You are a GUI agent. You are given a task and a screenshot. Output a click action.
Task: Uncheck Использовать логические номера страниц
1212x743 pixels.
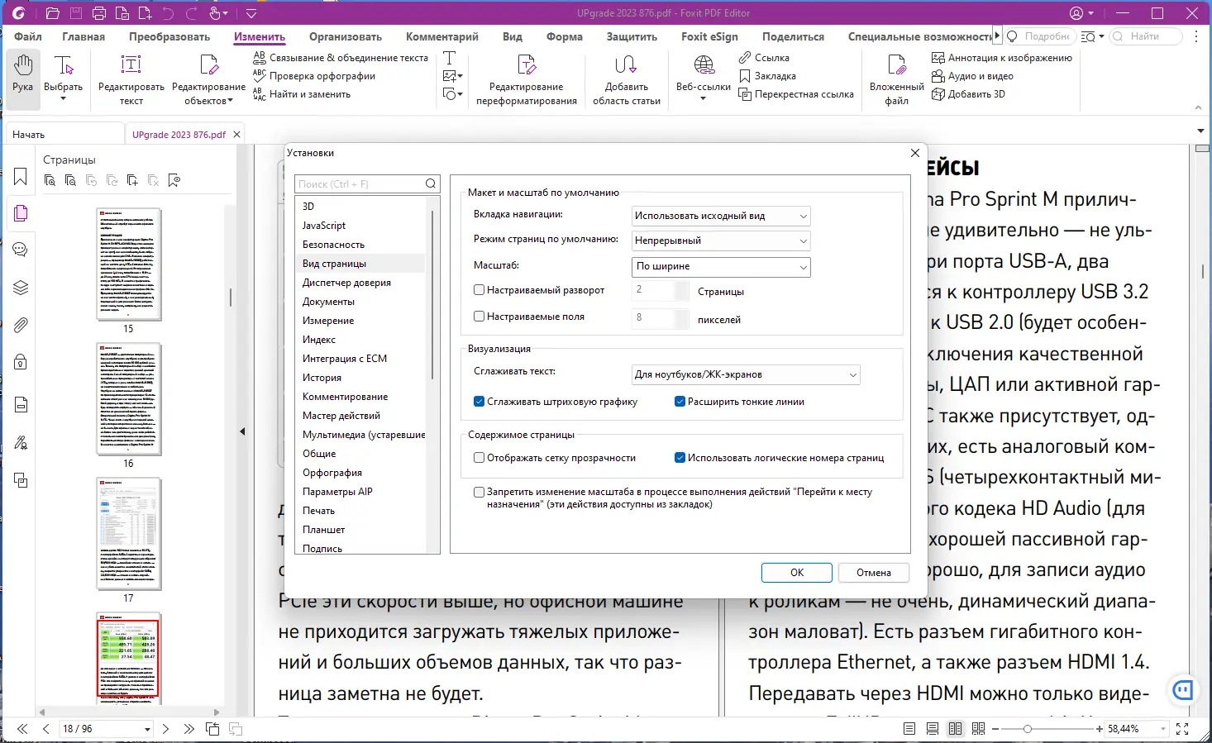(680, 458)
